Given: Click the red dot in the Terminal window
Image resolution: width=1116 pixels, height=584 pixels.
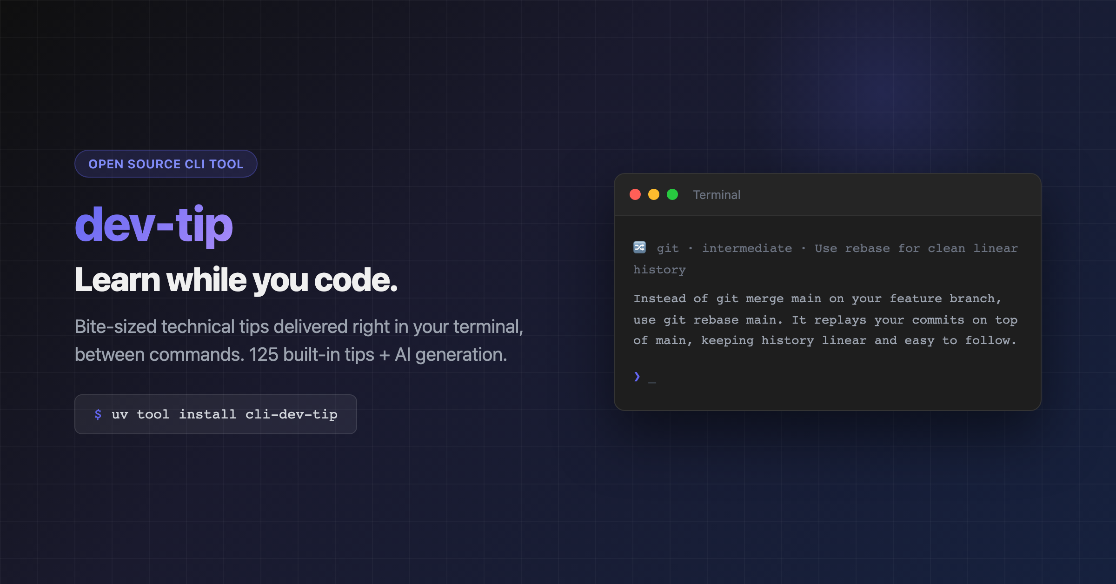Looking at the screenshot, I should 635,194.
